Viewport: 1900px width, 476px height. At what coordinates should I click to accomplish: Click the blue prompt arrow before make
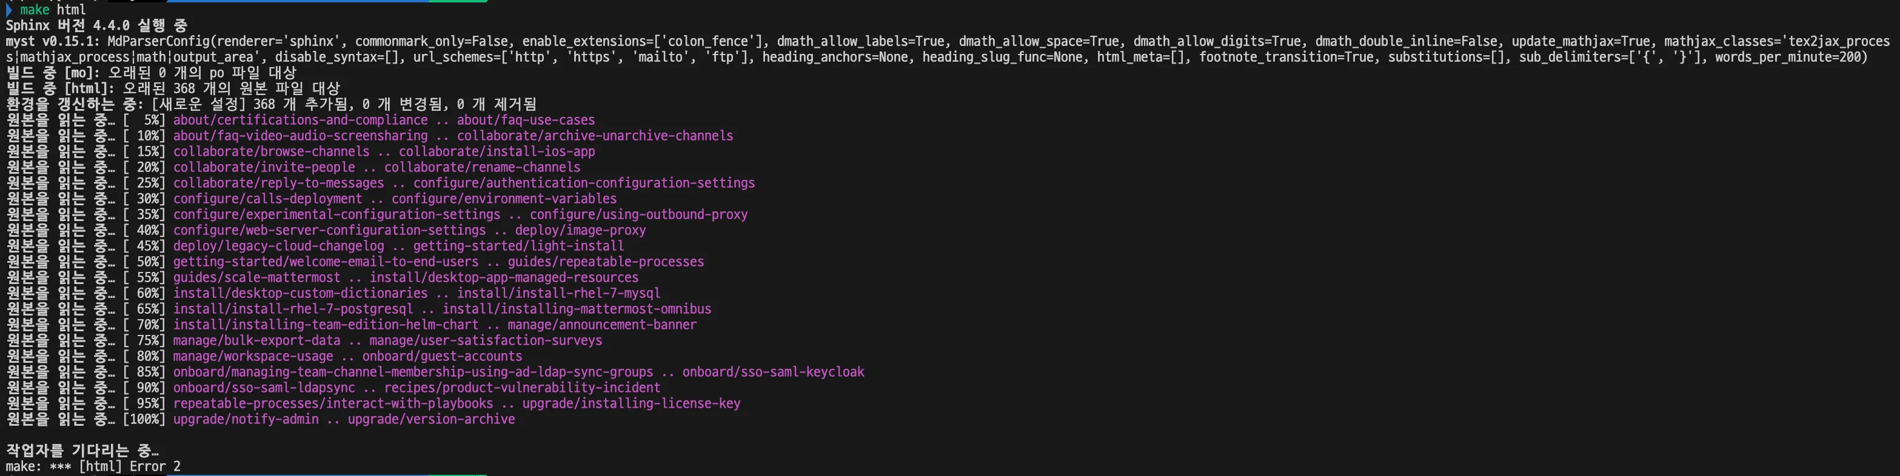(x=9, y=10)
